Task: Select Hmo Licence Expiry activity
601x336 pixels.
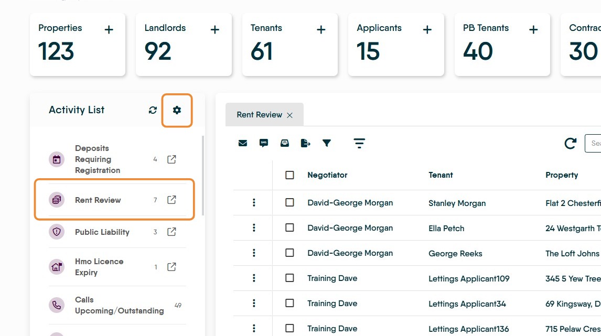Action: 99,267
